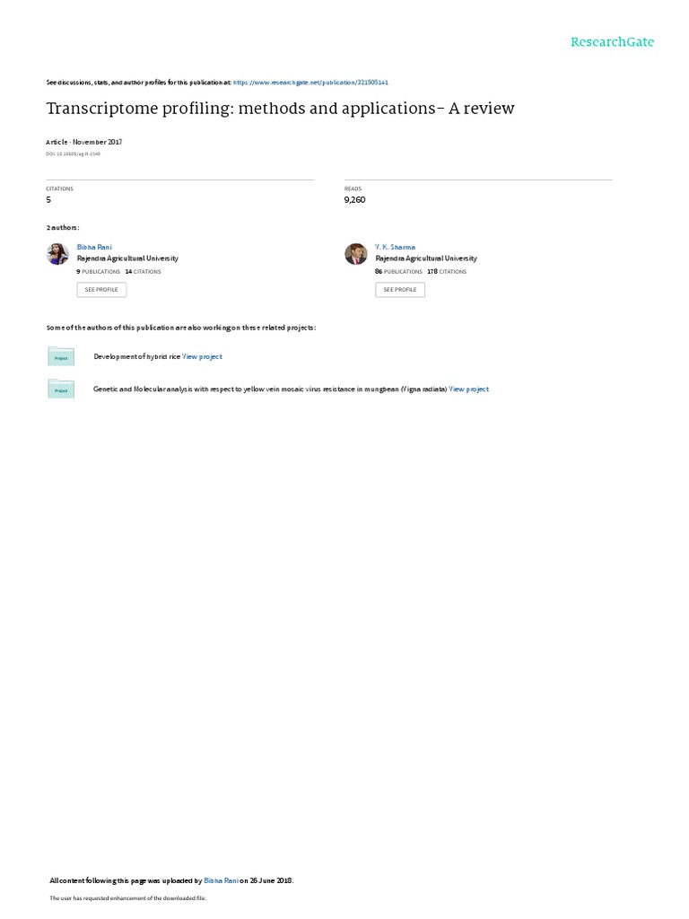Screen dimensions: 689x919
Task: Click the DOI text below article date
Action: click(x=74, y=154)
